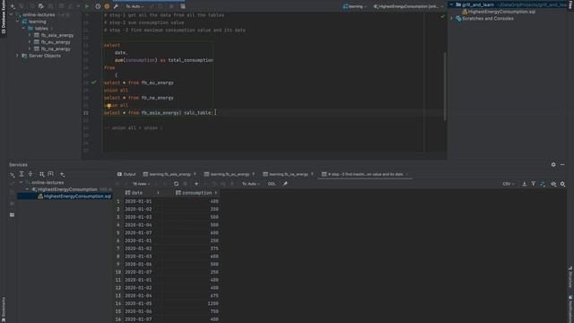The height and width of the screenshot is (323, 574).
Task: Collapse online-lectures node in Services tree
Action: click(21, 182)
